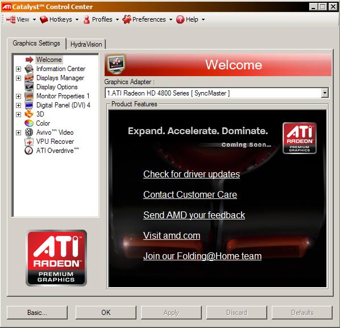Follow the Check for driver updates link
The height and width of the screenshot is (328, 340).
[x=192, y=174]
